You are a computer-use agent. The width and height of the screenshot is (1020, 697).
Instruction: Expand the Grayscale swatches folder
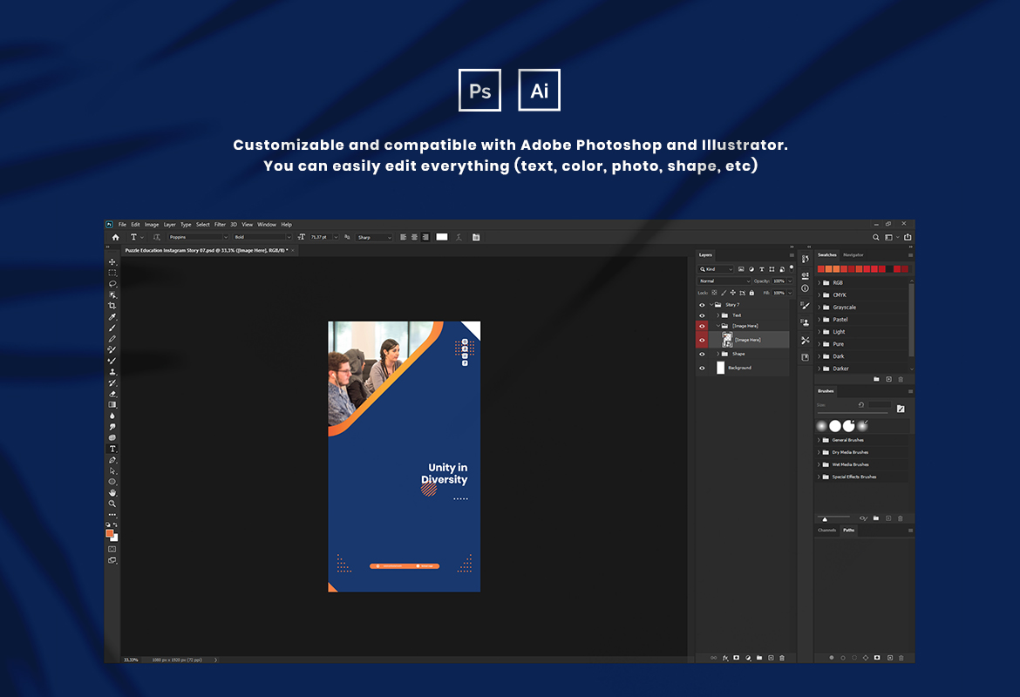point(819,308)
